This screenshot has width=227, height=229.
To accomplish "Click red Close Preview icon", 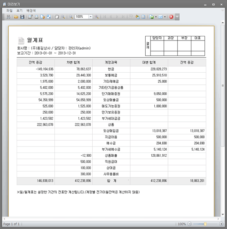I will [171, 17].
